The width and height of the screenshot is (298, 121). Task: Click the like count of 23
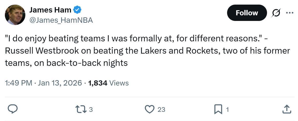coord(161,110)
